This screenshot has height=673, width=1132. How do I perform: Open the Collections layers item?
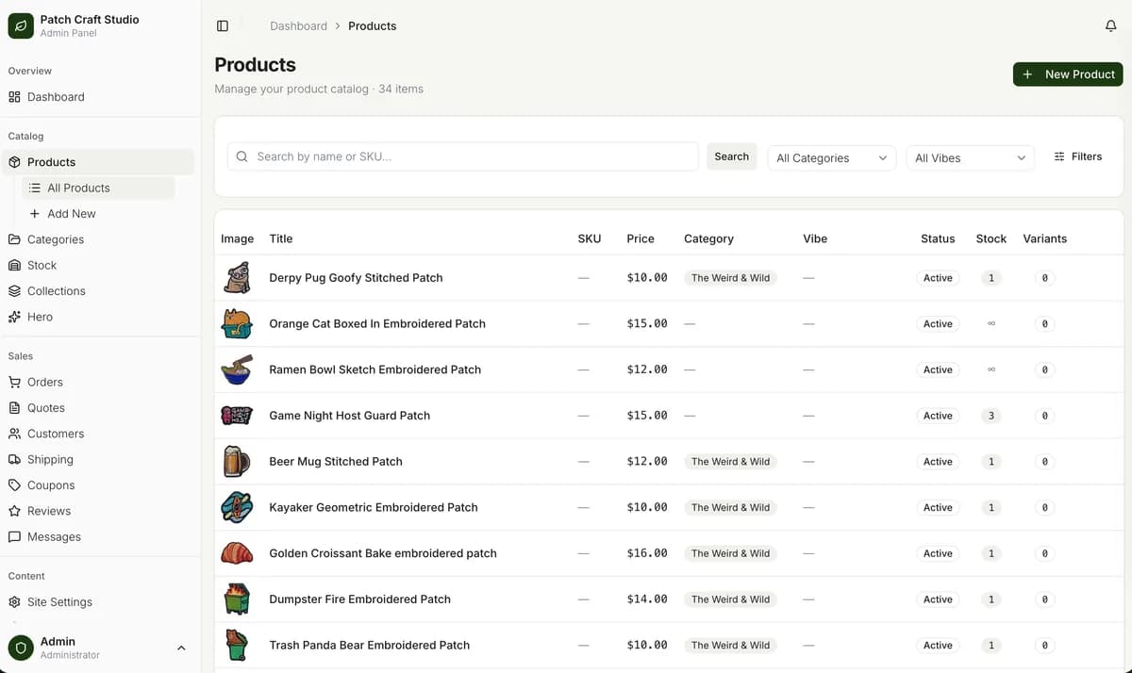(56, 291)
